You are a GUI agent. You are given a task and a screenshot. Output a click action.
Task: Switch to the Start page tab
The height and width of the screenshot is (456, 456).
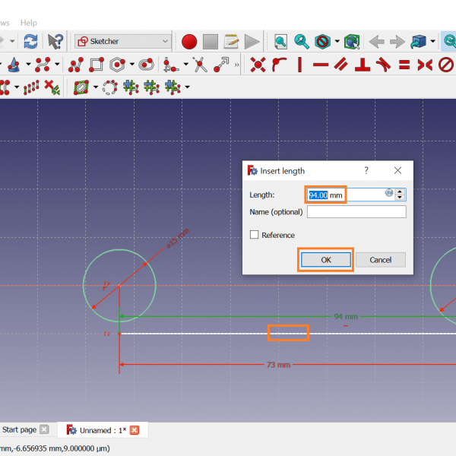pyautogui.click(x=20, y=430)
